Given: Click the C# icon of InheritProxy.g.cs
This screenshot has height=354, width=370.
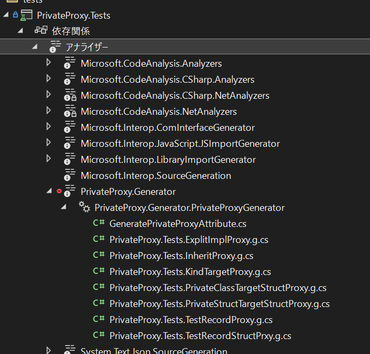Looking at the screenshot, I should (x=99, y=255).
